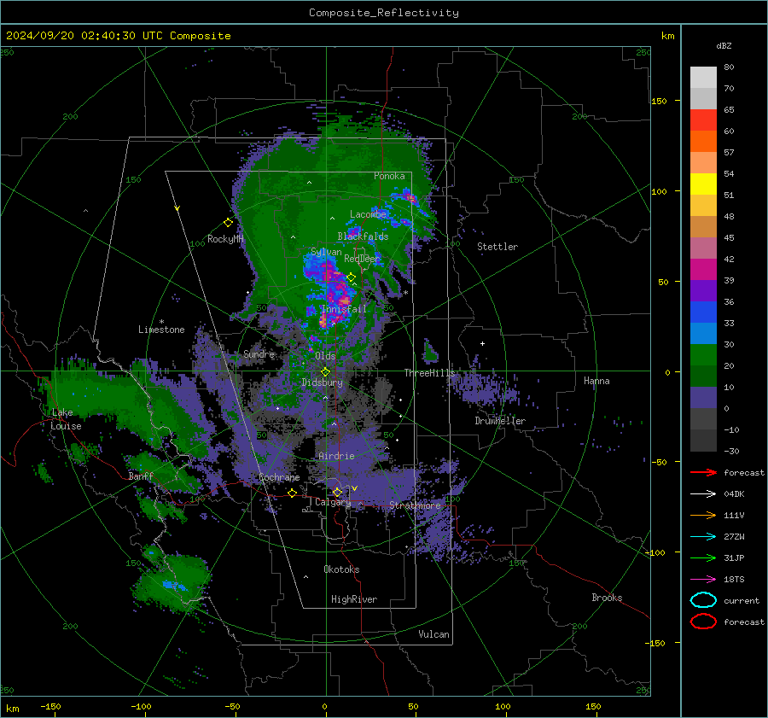The image size is (768, 718).
Task: Click the Drumheller city label
Action: coord(500,421)
